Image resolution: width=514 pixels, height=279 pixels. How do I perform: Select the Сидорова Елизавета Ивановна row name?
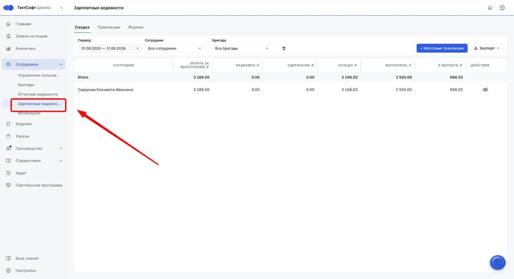click(106, 90)
